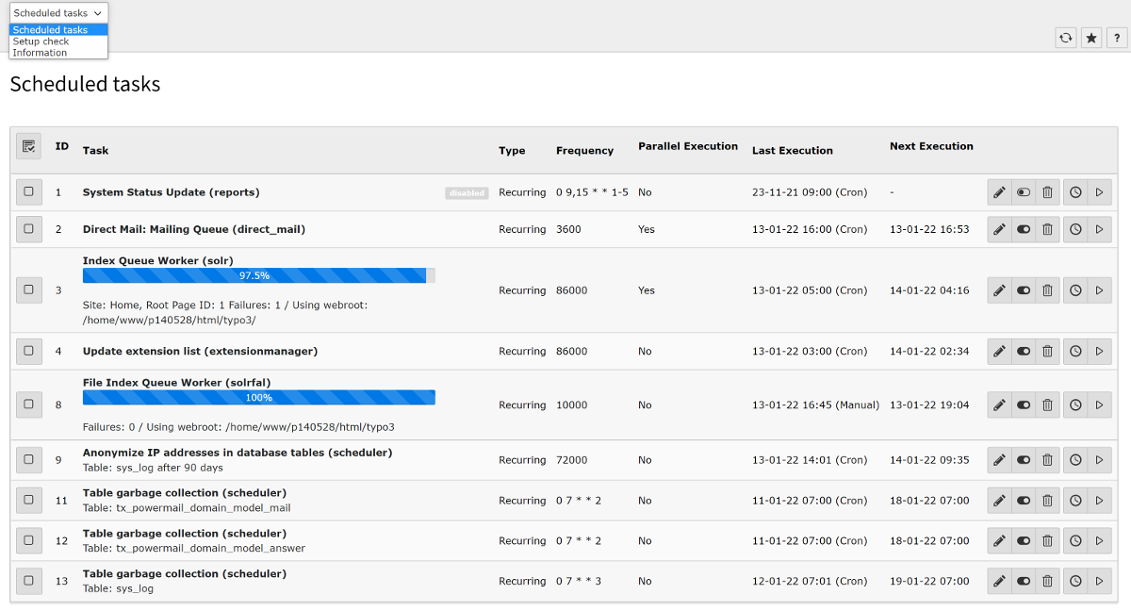Choose Information from dropdown list

pyautogui.click(x=40, y=53)
